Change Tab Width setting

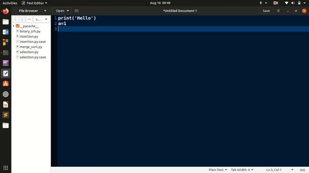click(242, 170)
